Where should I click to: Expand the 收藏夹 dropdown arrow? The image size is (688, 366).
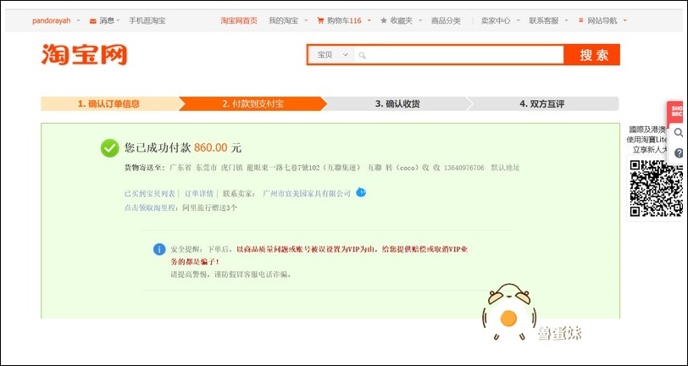click(420, 20)
